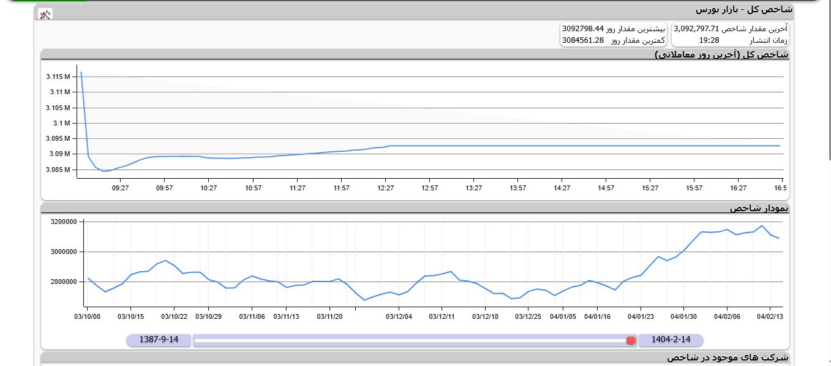Click the label 'زمان انتشار'
The image size is (831, 366).
pos(769,40)
